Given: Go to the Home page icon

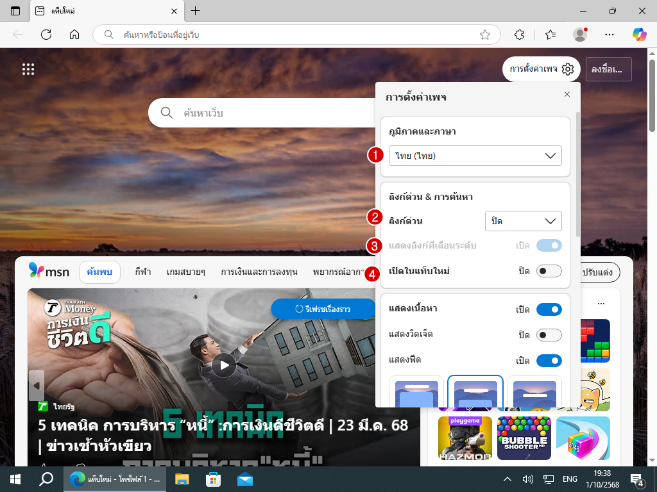Looking at the screenshot, I should pos(74,34).
